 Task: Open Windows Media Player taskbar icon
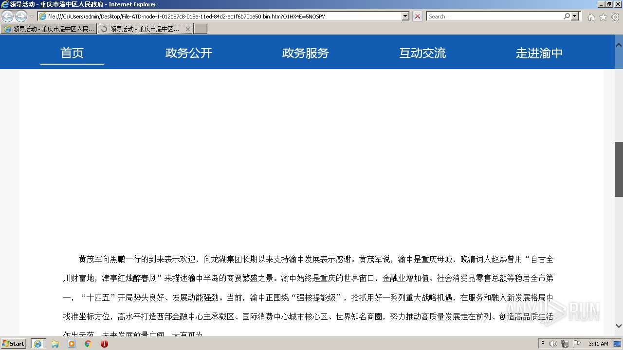click(x=72, y=344)
